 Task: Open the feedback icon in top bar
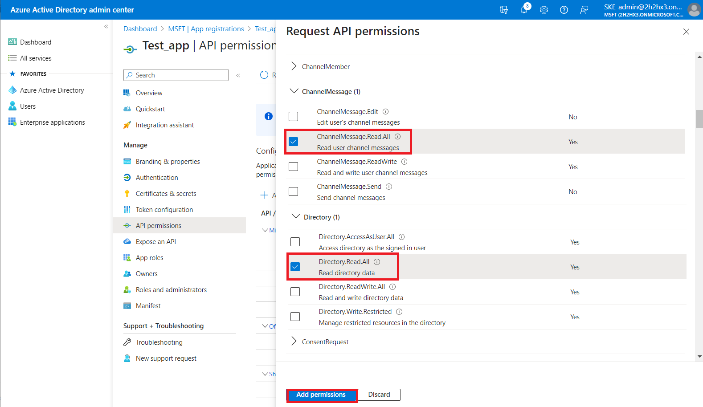[584, 10]
